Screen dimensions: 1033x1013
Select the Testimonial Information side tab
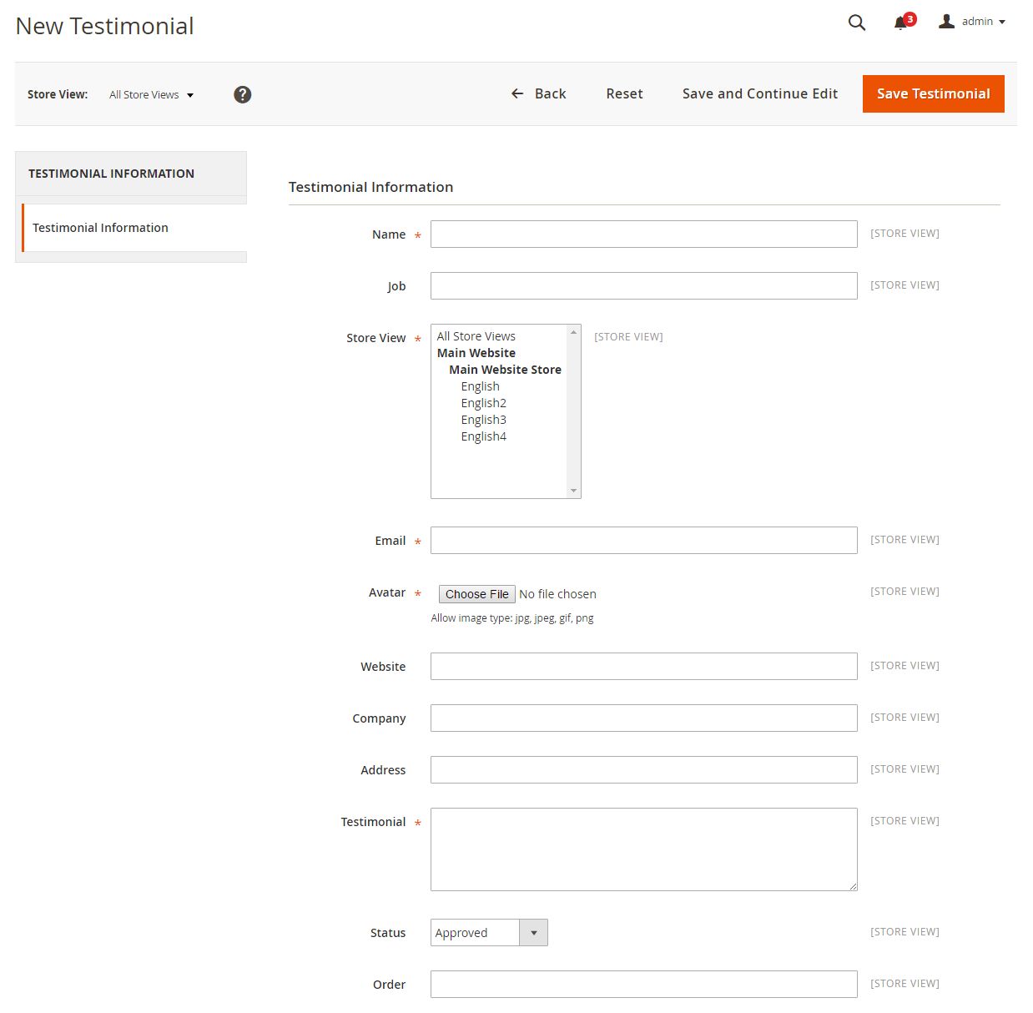point(100,228)
